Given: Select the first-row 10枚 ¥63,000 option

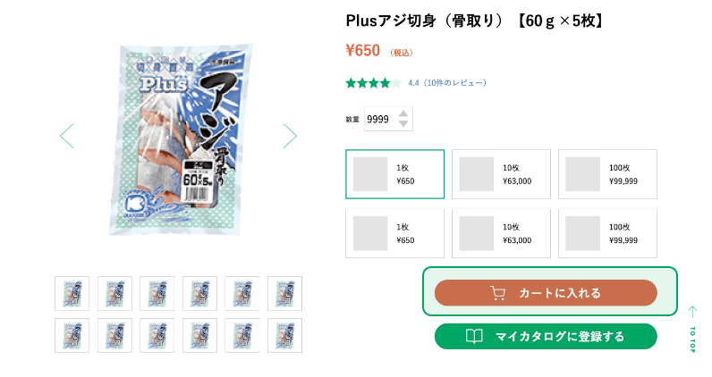Looking at the screenshot, I should (x=501, y=174).
